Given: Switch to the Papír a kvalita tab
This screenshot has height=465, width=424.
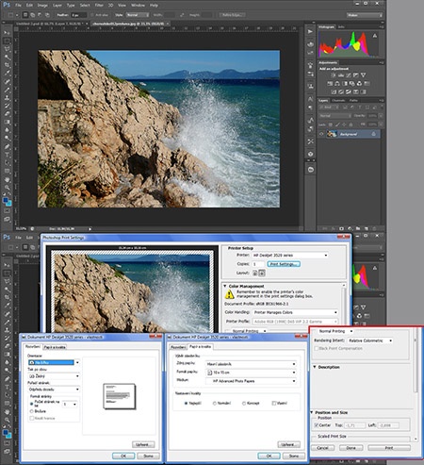Looking at the screenshot, I should 55,347.
